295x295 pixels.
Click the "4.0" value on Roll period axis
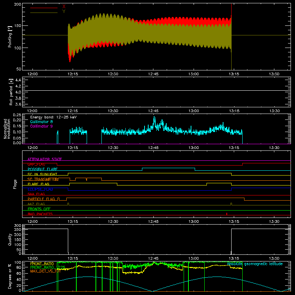pyautogui.click(x=18, y=92)
